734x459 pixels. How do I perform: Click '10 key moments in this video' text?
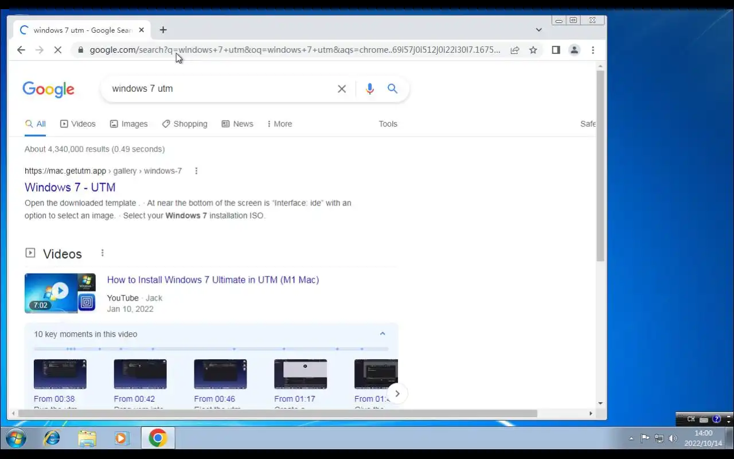point(85,334)
